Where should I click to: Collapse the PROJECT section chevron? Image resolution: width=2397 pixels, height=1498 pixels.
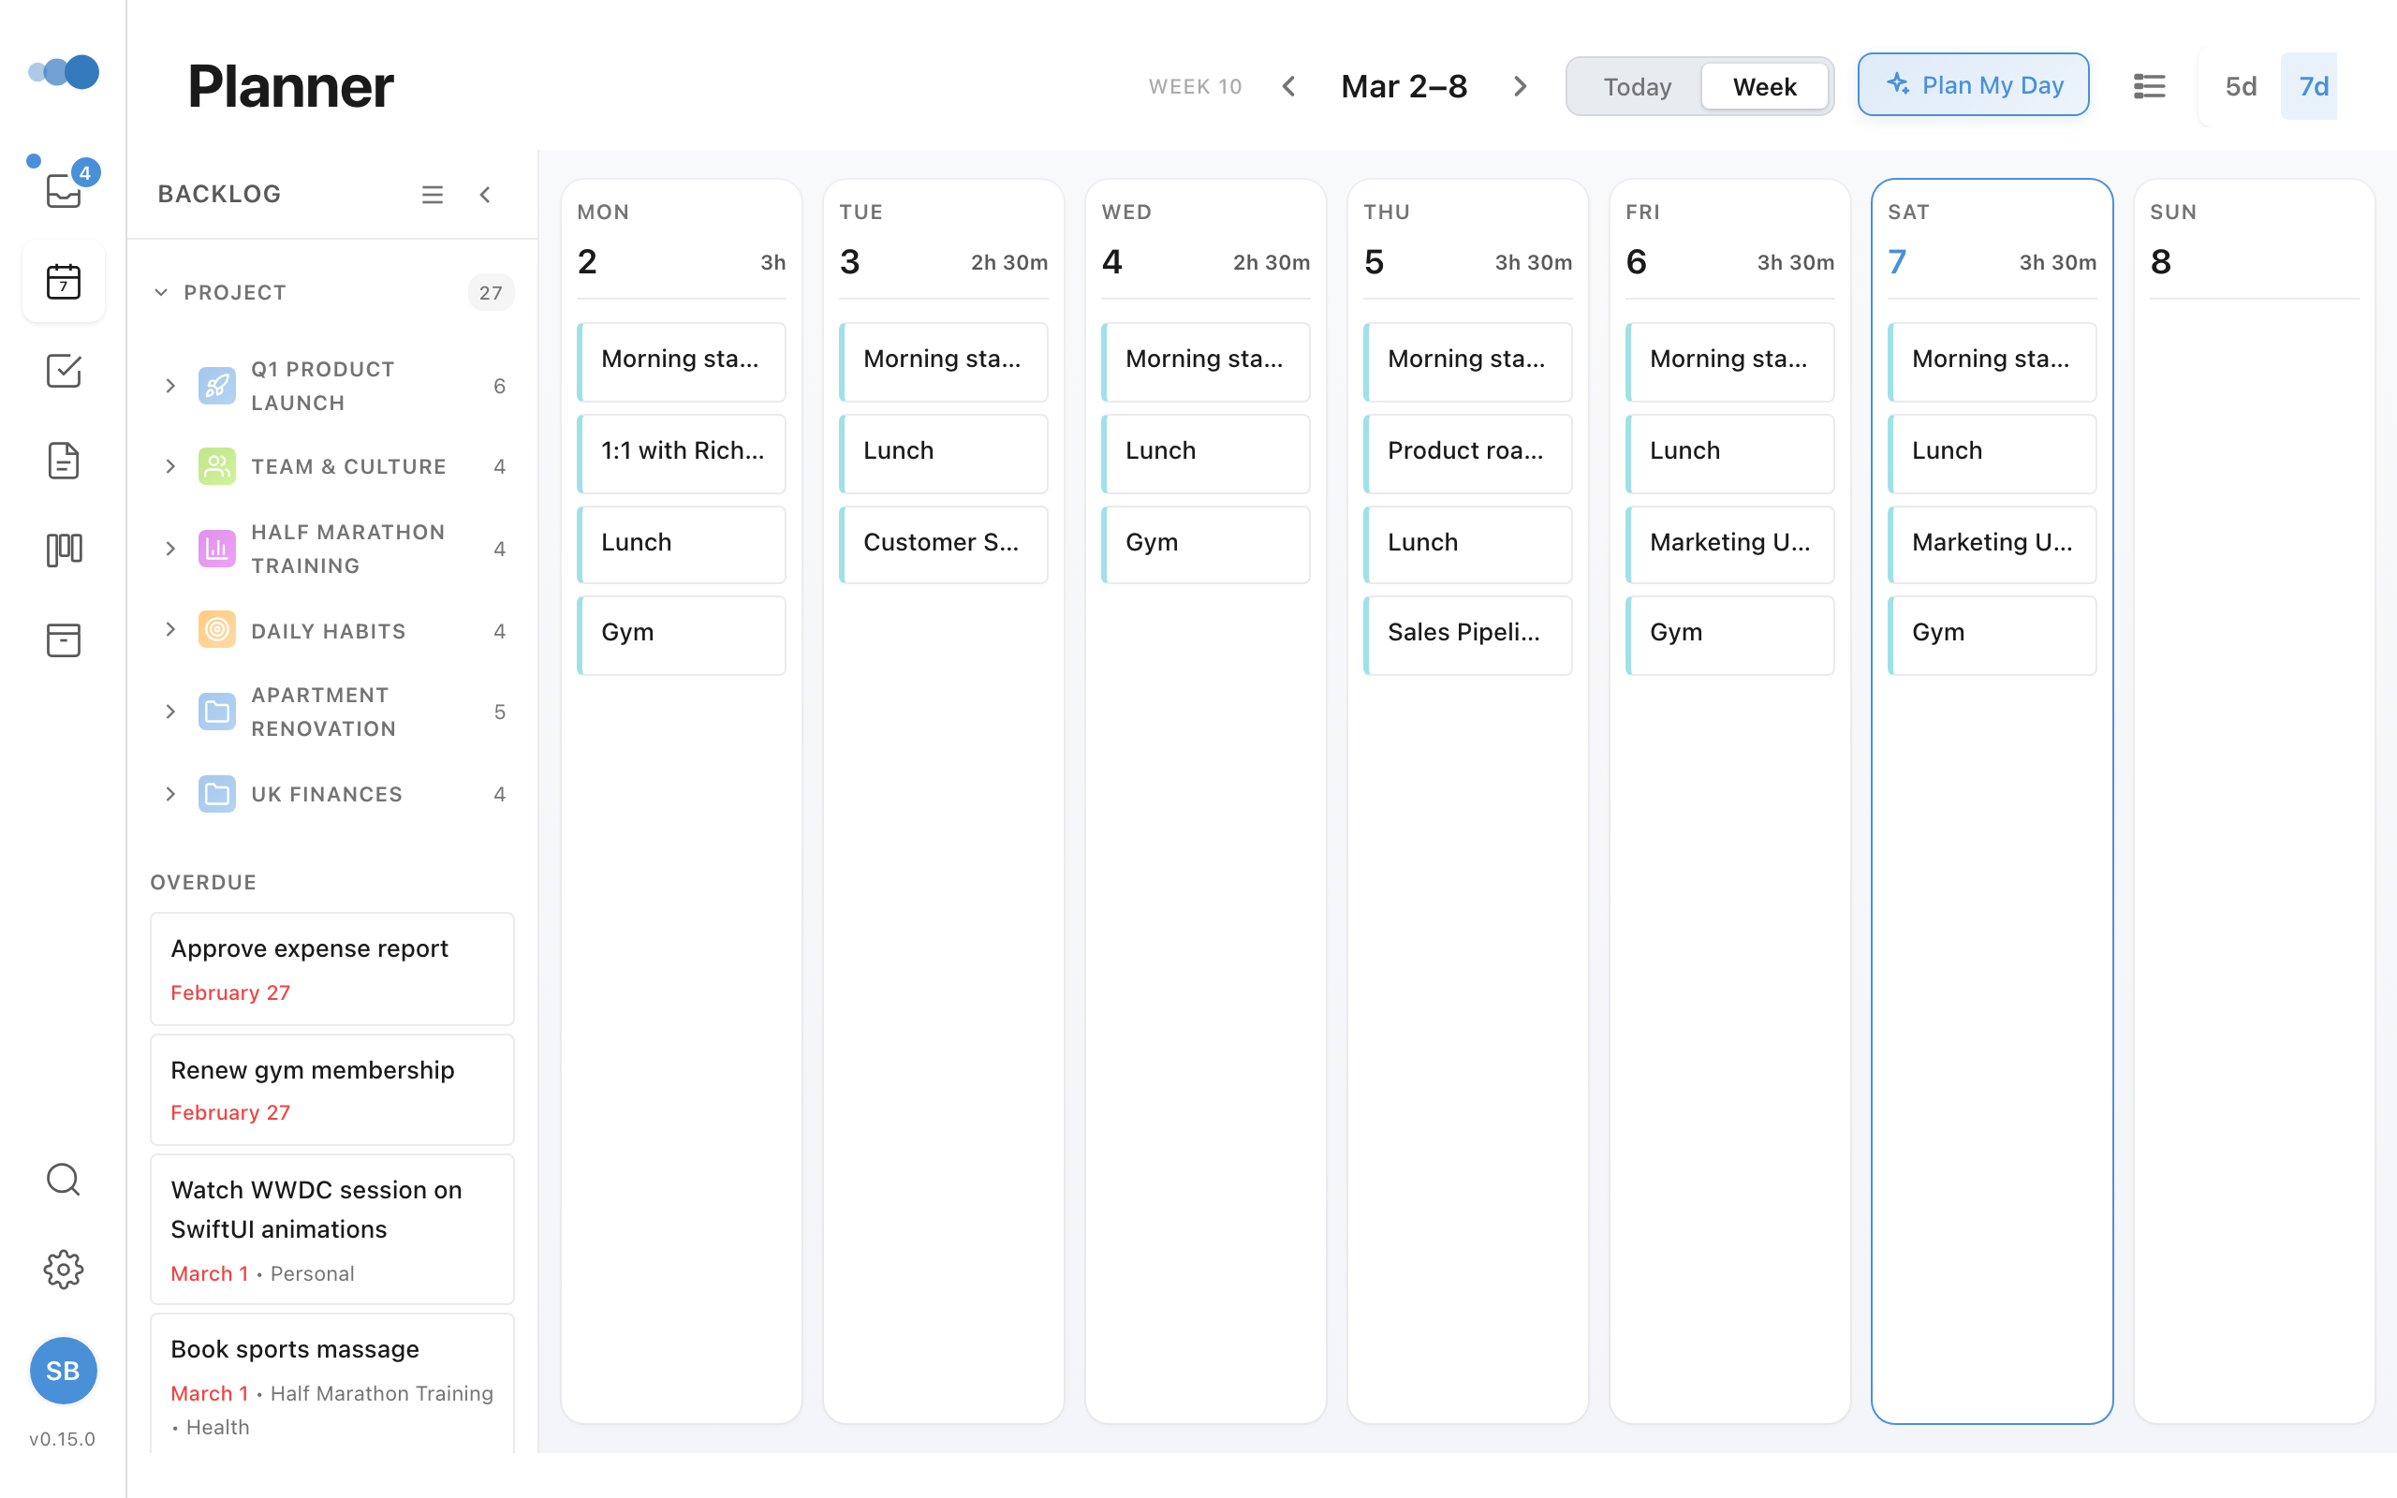[x=161, y=292]
